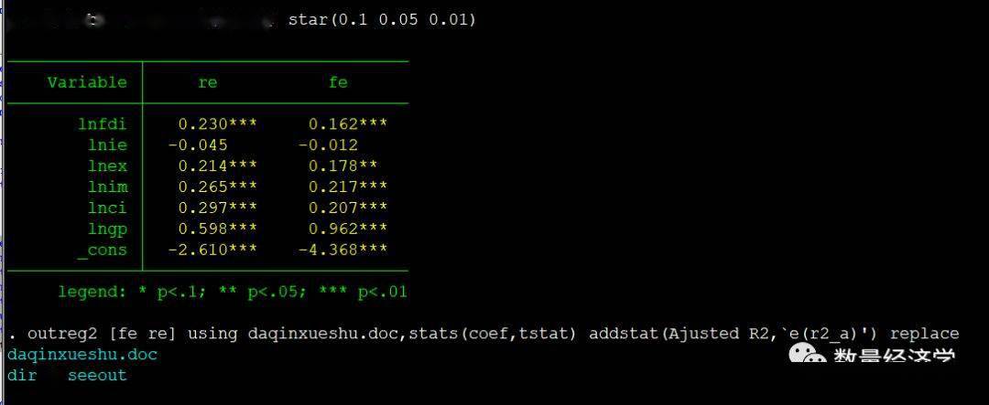This screenshot has width=989, height=405.
Task: Select the lnie variable name
Action: click(x=107, y=144)
